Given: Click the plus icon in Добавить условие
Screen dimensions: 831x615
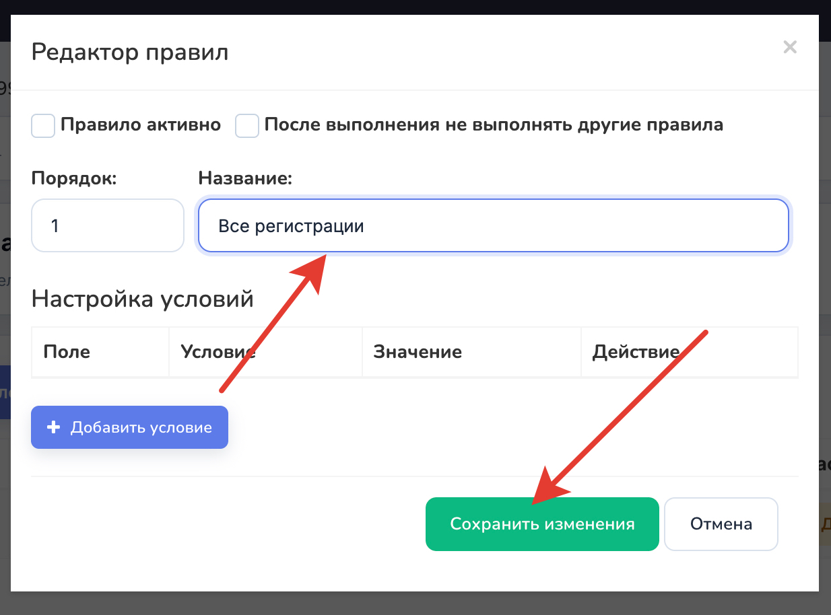Looking at the screenshot, I should pyautogui.click(x=53, y=427).
